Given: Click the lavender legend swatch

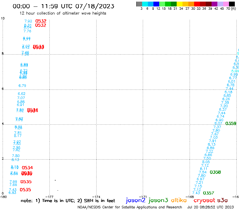Looking at the screenshot, I should point(220,4).
